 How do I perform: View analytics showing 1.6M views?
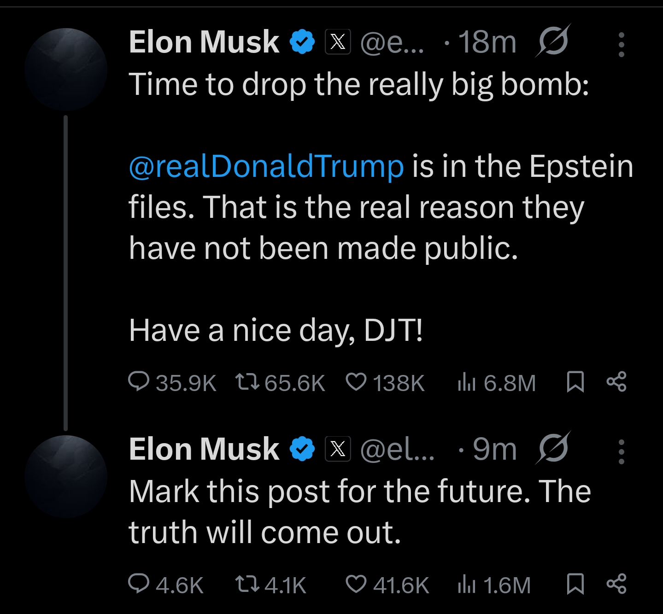pyautogui.click(x=466, y=585)
